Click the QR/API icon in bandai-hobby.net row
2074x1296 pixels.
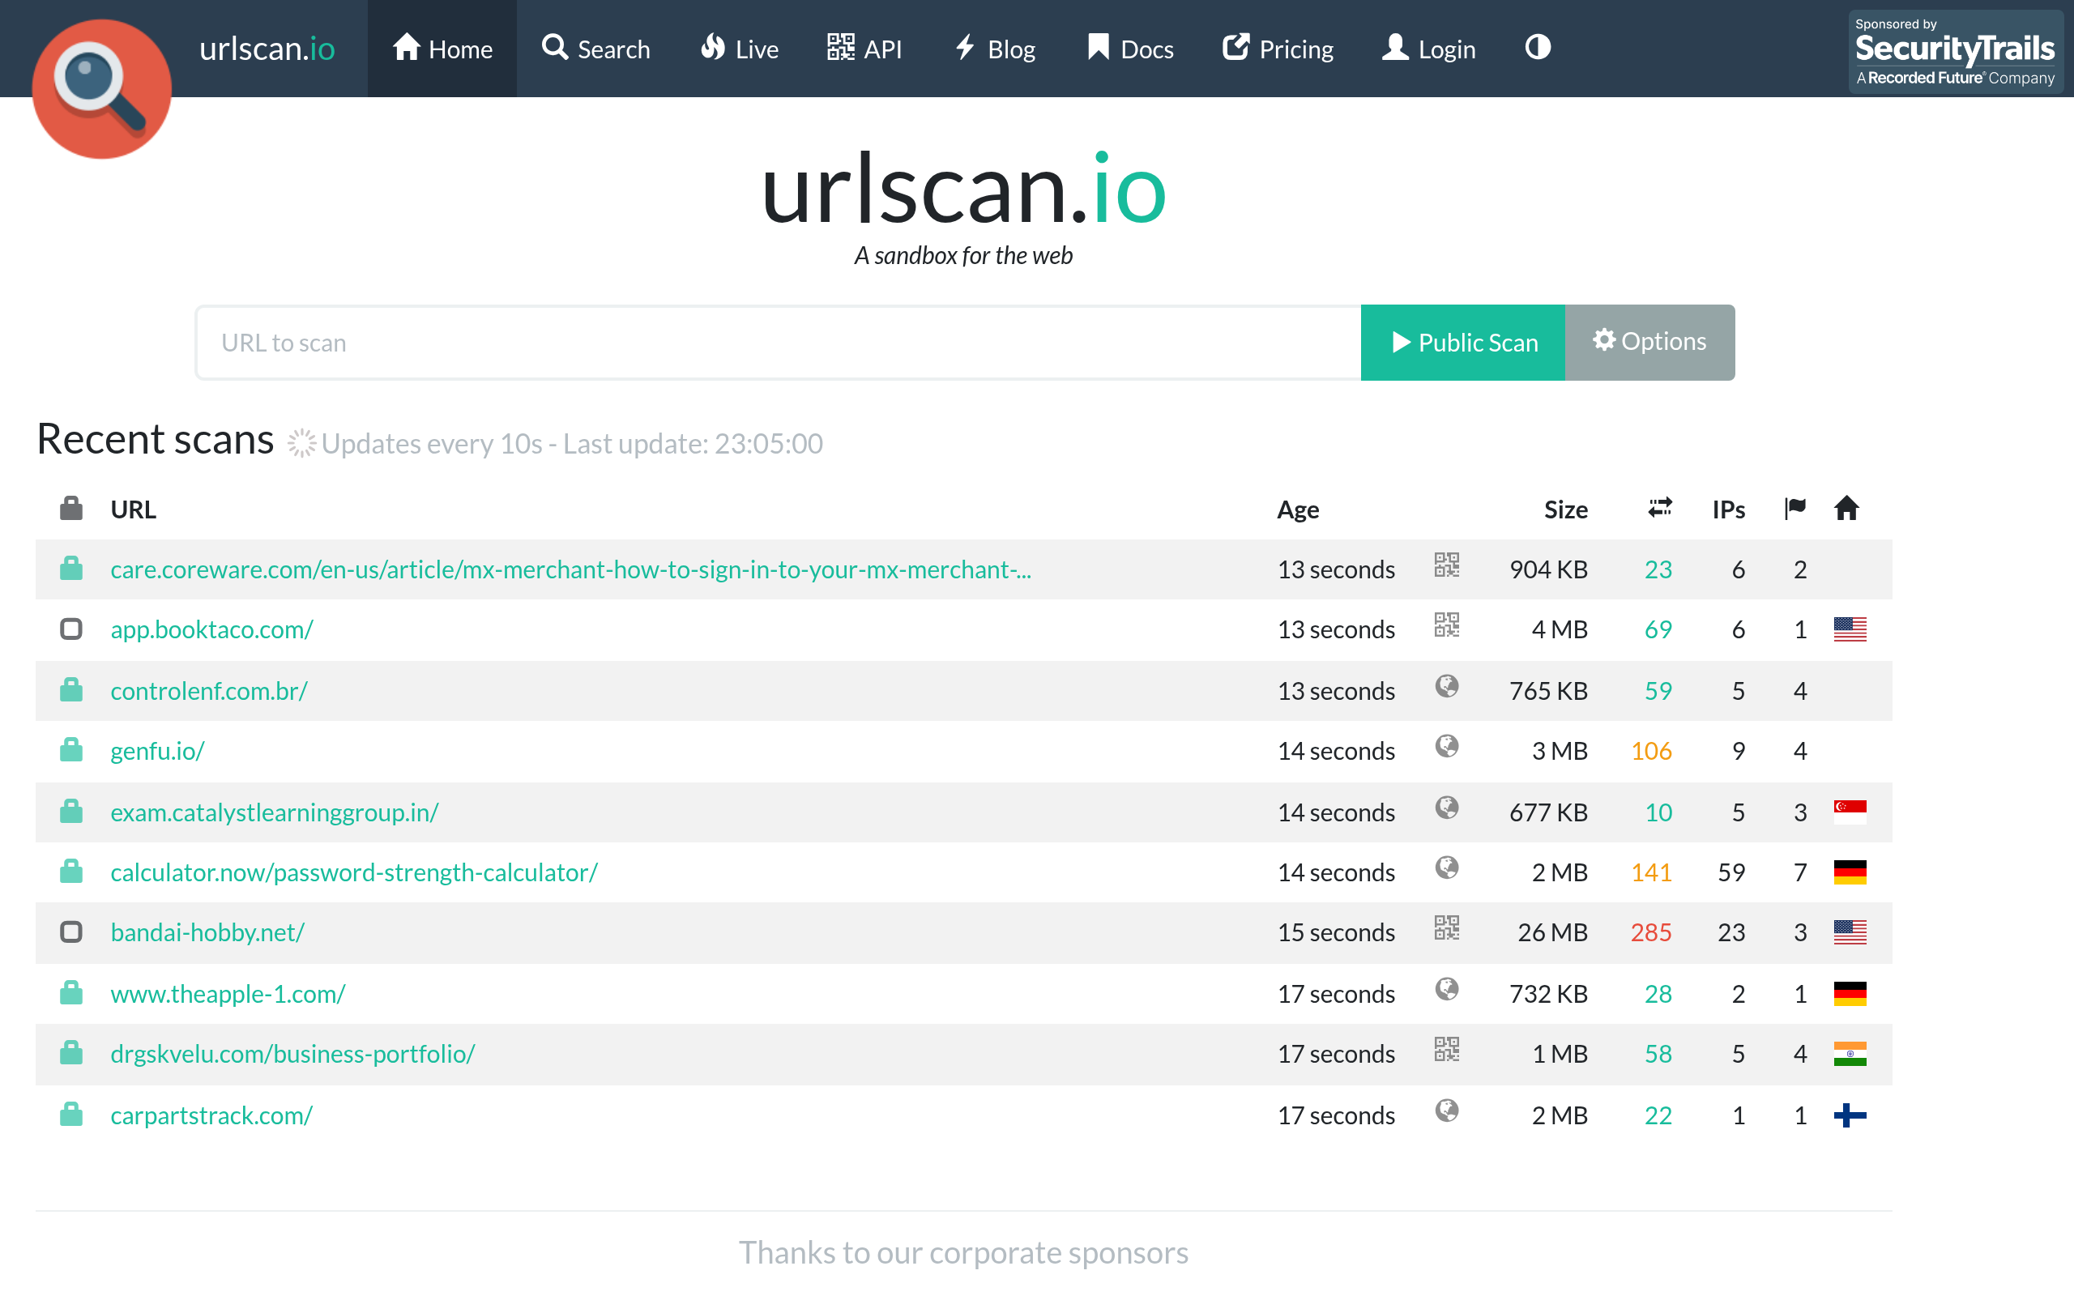[1447, 927]
